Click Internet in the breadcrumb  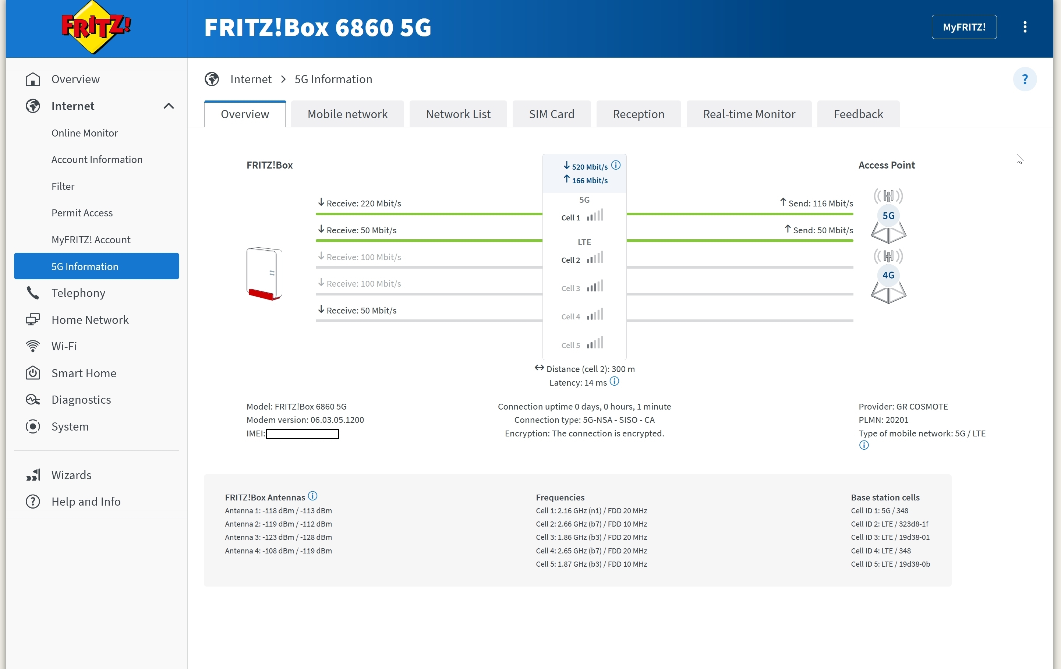click(251, 79)
